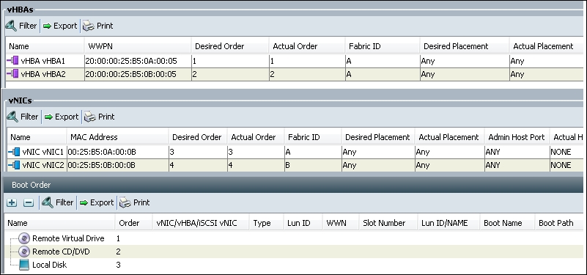587x275 pixels.
Task: Click Fabric ID cell B for vNIC2
Action: [313, 165]
